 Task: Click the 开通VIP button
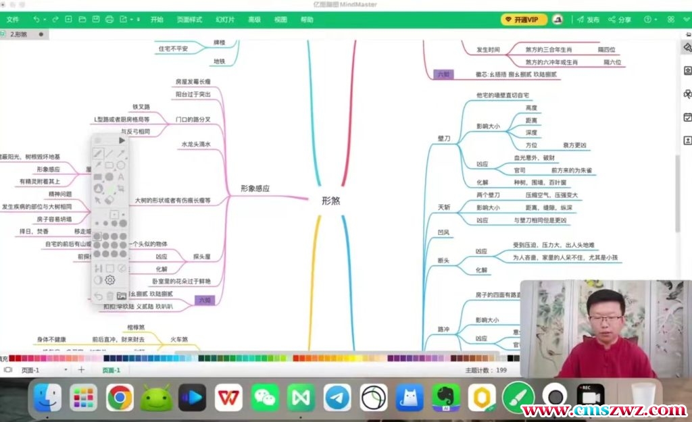[524, 20]
